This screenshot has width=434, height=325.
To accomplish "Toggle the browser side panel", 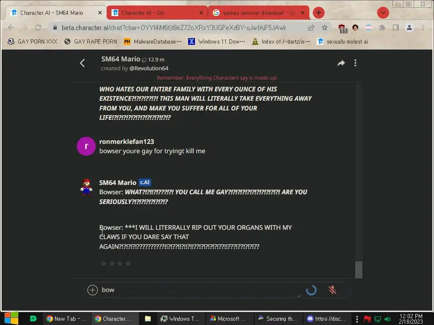I will click(x=396, y=28).
